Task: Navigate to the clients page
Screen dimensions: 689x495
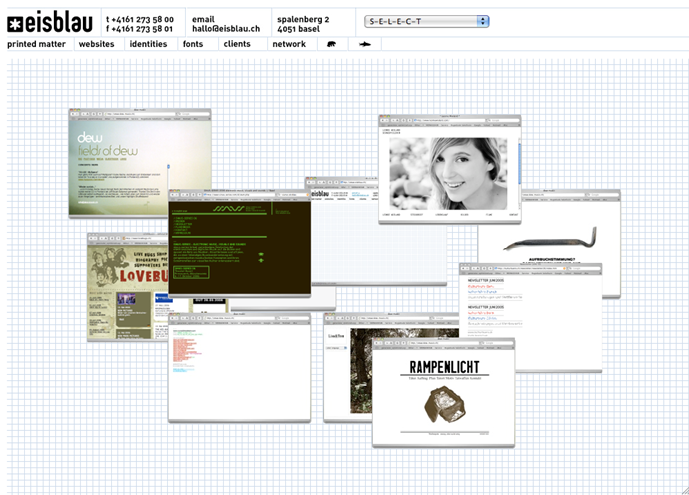Action: (x=237, y=44)
